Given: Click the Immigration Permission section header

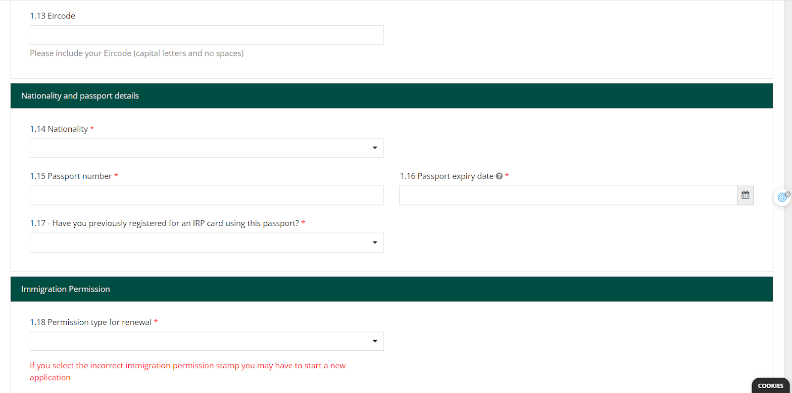Looking at the screenshot, I should click(392, 289).
